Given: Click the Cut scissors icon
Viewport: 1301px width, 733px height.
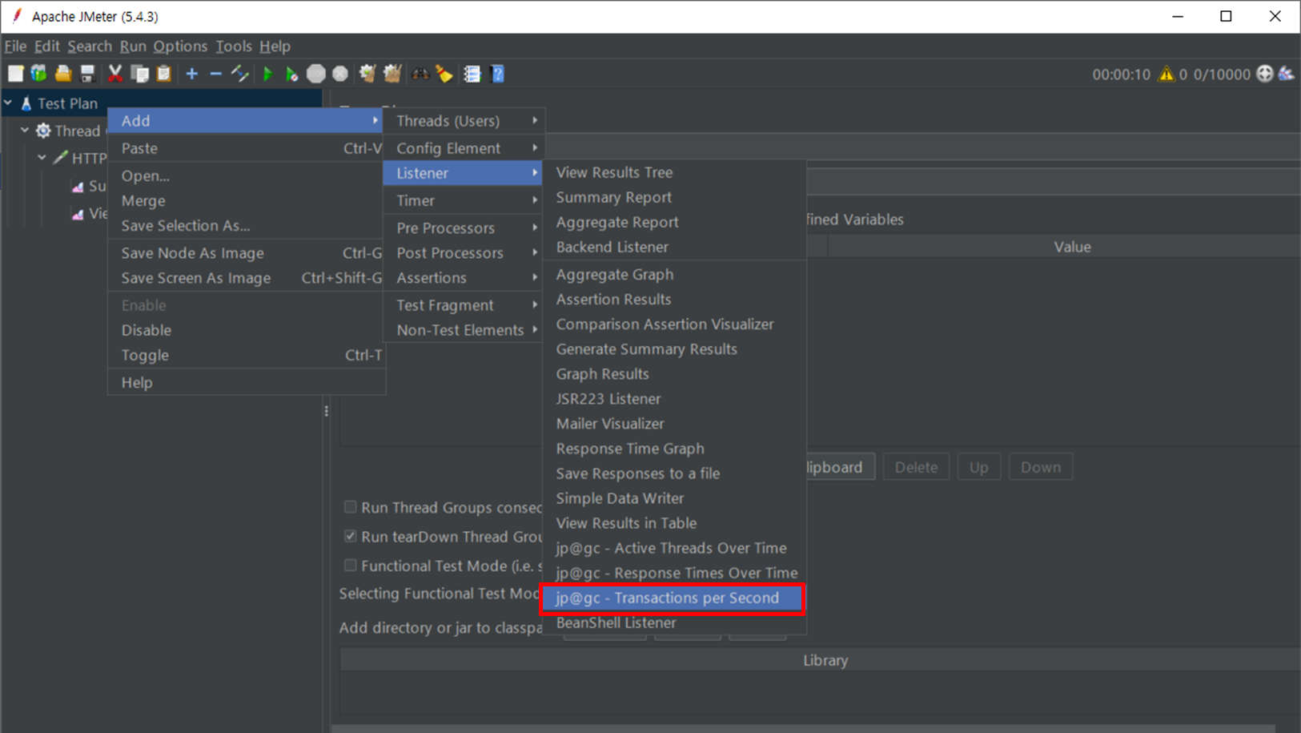Looking at the screenshot, I should pyautogui.click(x=115, y=74).
